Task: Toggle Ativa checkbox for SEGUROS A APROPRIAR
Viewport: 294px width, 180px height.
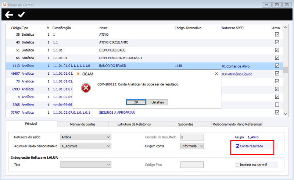Action: [277, 112]
